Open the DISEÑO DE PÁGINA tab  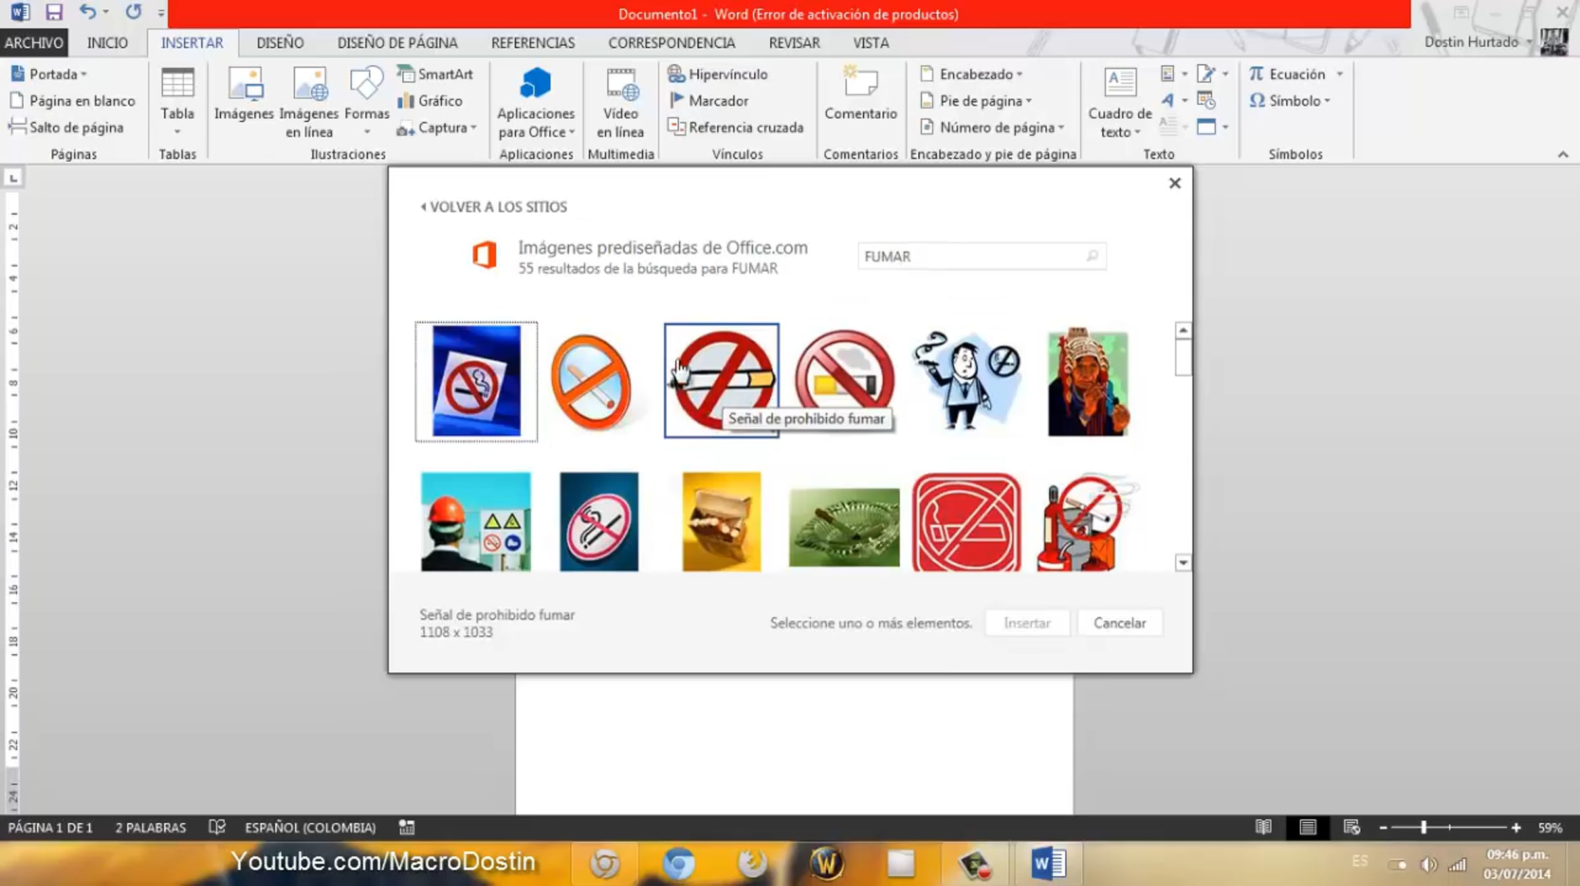click(x=397, y=43)
